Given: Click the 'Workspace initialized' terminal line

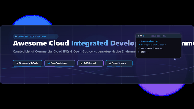Looking at the screenshot, I should coord(152,45).
